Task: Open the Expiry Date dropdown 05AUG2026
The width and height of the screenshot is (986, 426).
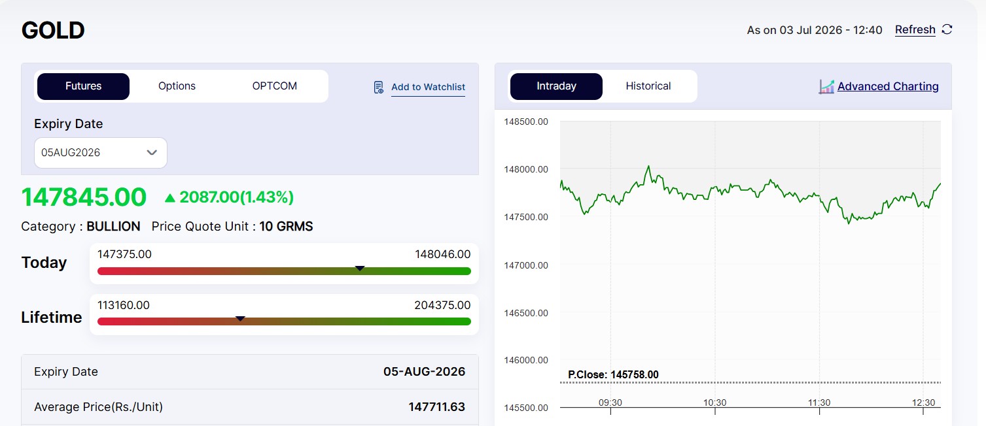Action: coord(101,153)
